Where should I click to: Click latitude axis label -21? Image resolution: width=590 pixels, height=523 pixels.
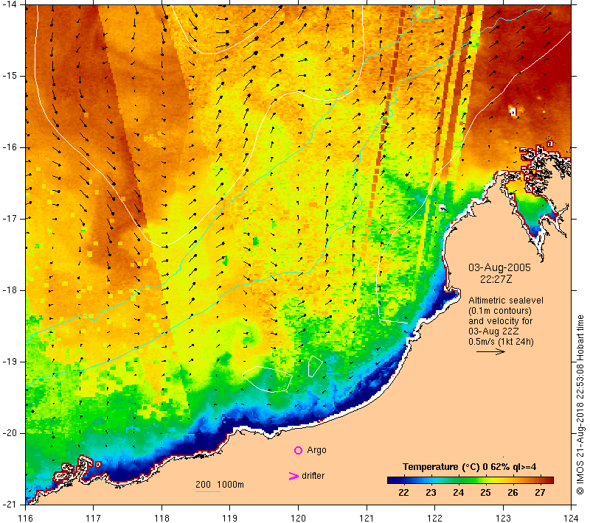pyautogui.click(x=10, y=504)
